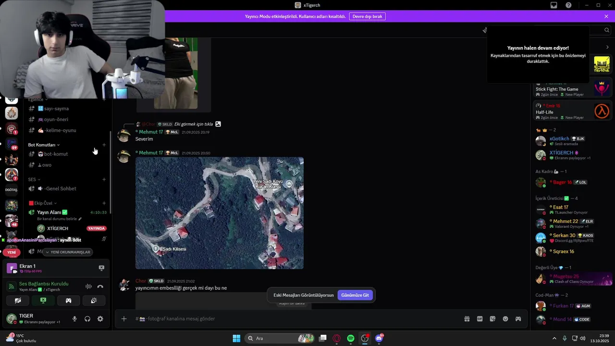Mute the microphone in the user panel

[x=74, y=319]
